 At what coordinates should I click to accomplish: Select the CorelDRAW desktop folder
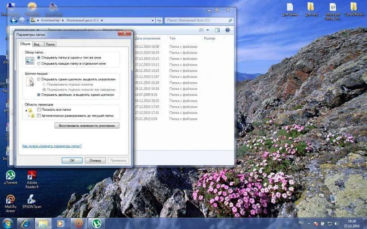(354, 9)
